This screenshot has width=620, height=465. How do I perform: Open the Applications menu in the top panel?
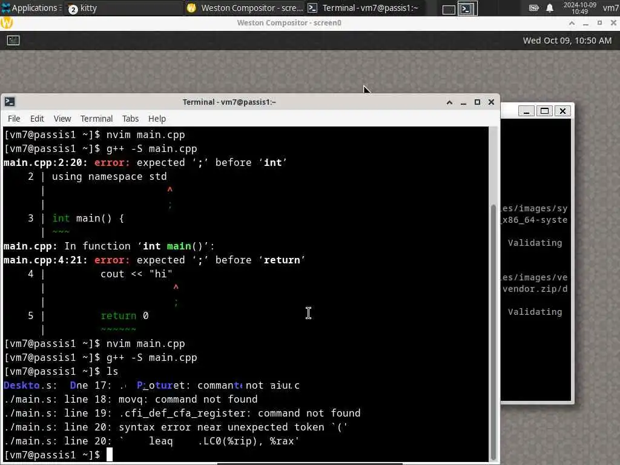point(31,8)
